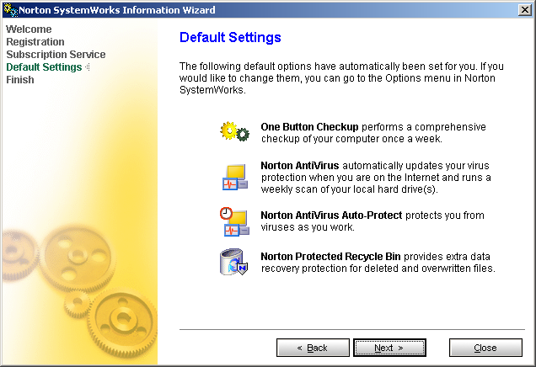This screenshot has height=367, width=536.
Task: Go to the Welcome step
Action: coord(29,29)
